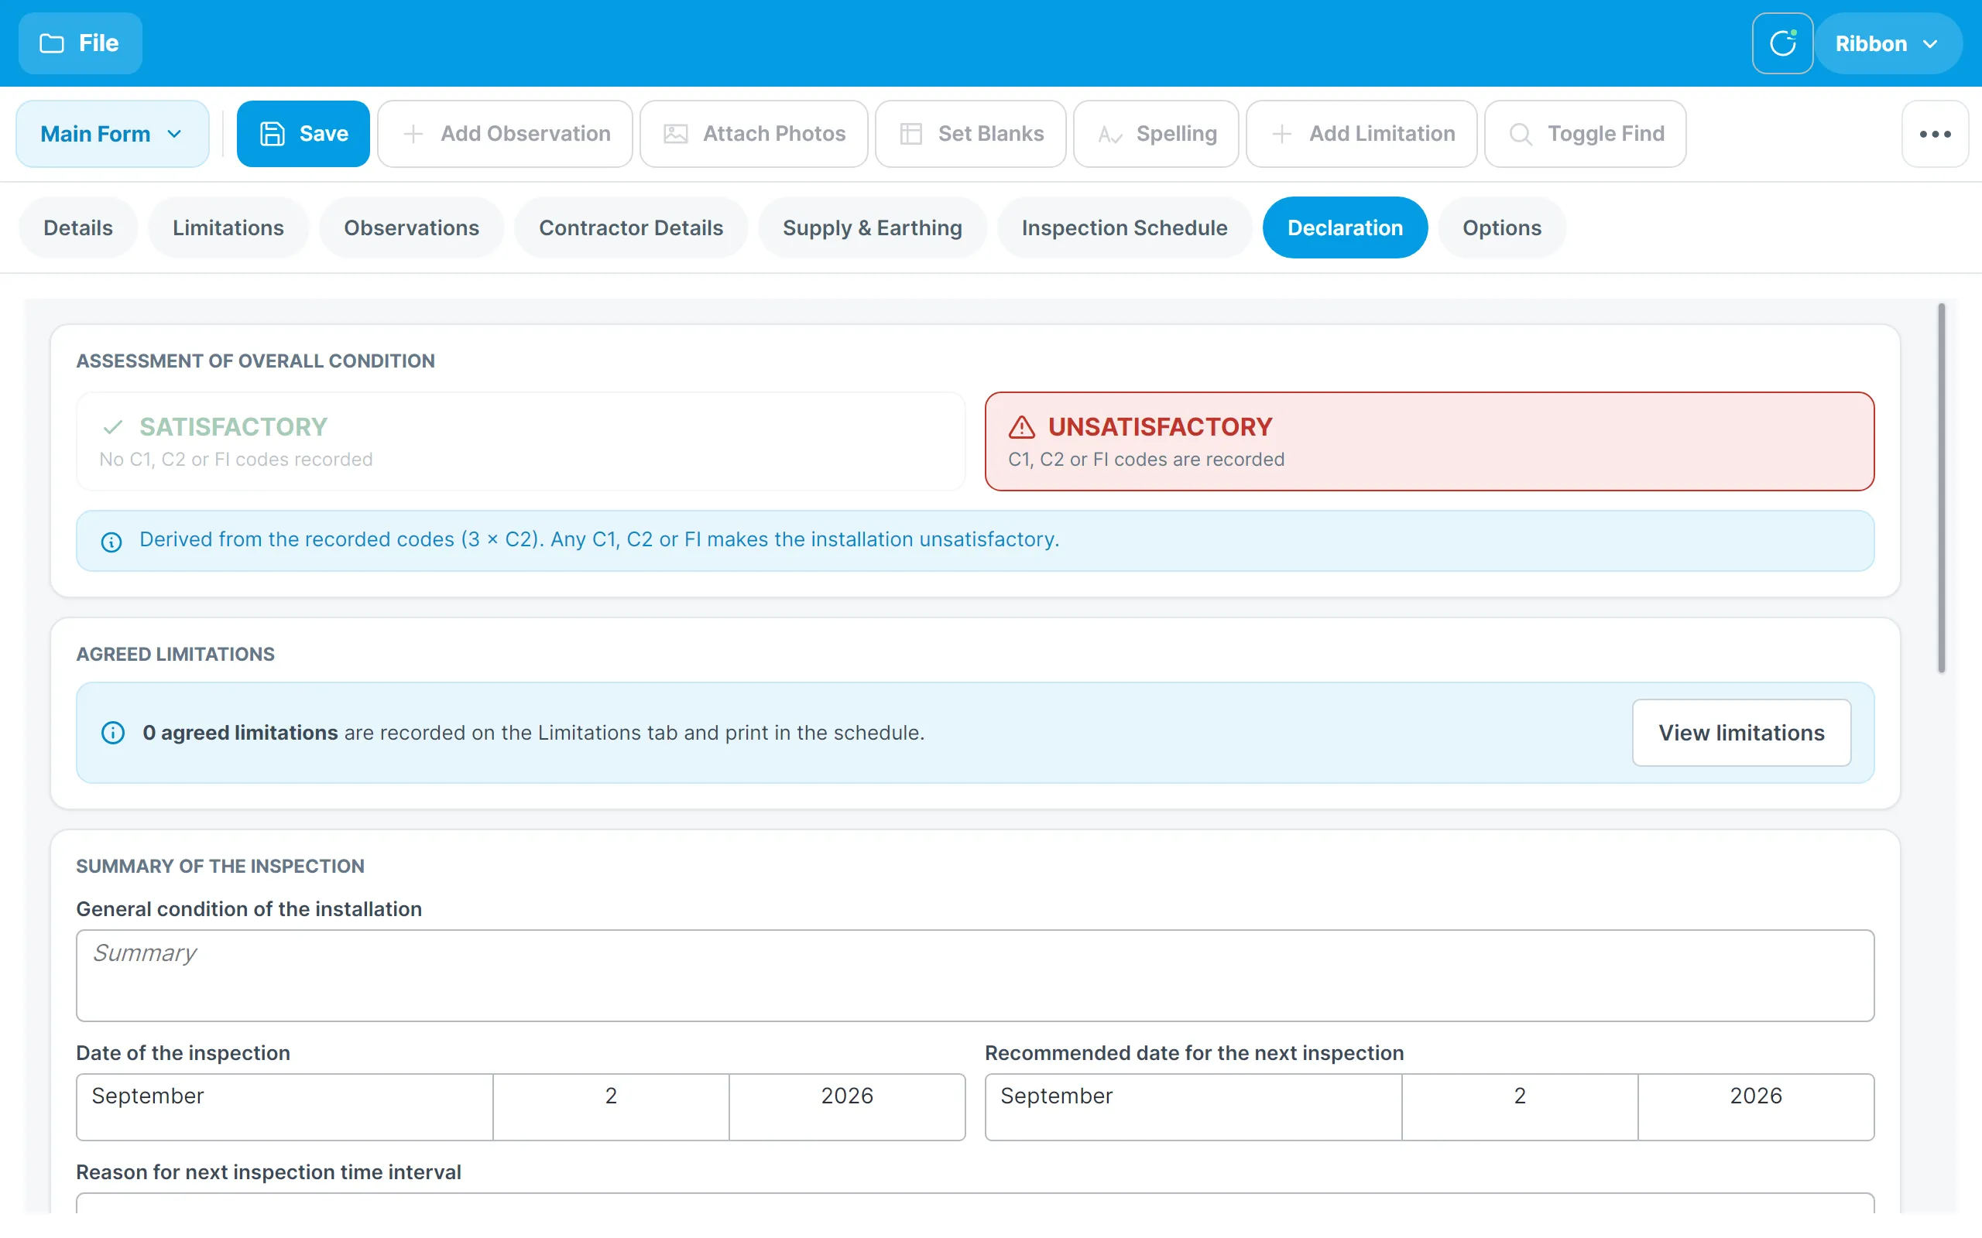Click the next inspection month field
Screen dimensions: 1982x1238
pos(1193,1107)
